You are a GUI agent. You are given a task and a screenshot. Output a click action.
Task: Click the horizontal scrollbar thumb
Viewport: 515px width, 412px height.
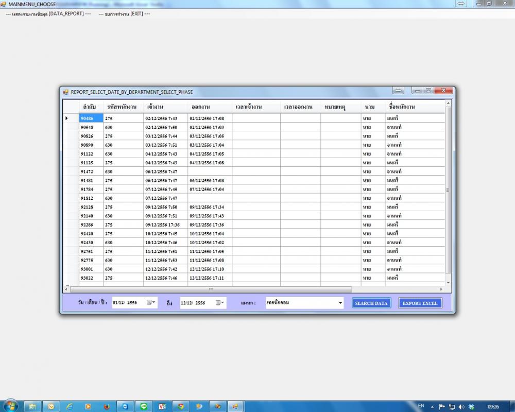(211, 289)
